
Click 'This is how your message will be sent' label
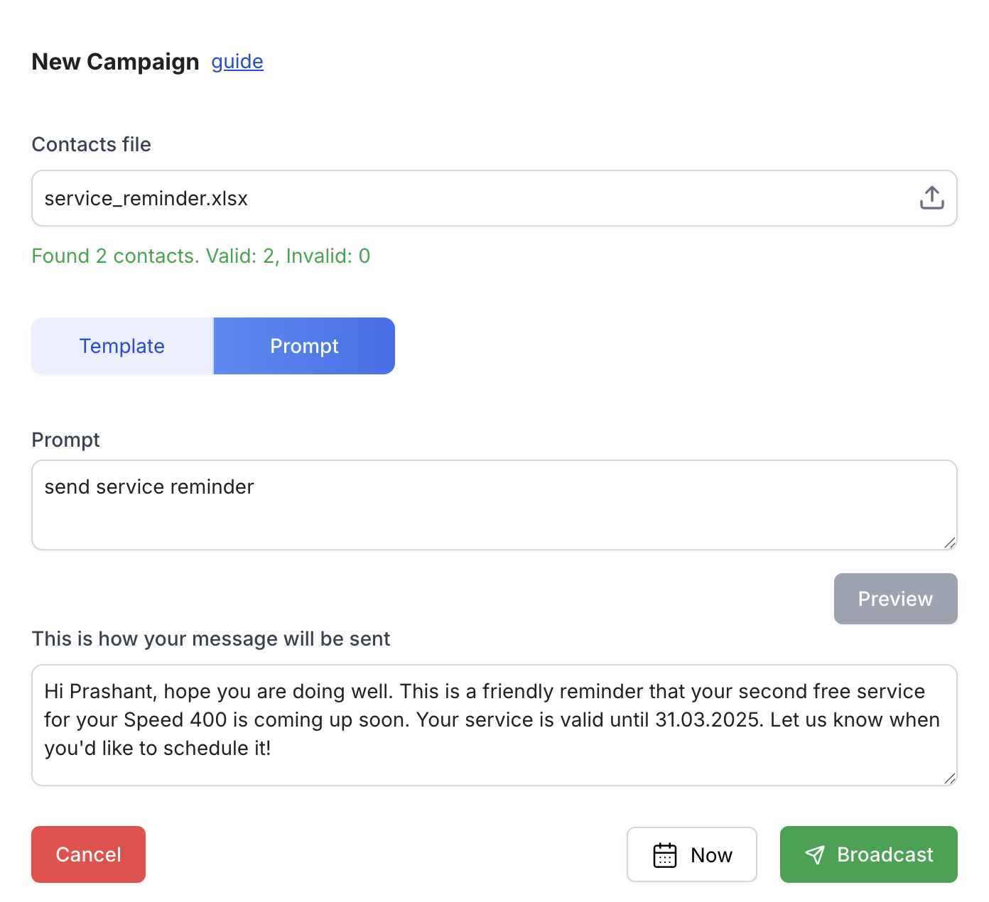pos(211,639)
